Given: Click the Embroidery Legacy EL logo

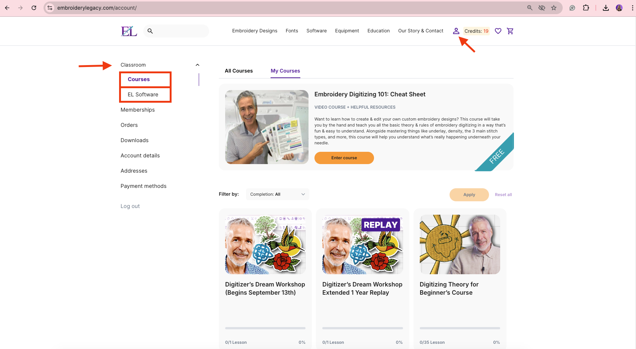Looking at the screenshot, I should (129, 31).
